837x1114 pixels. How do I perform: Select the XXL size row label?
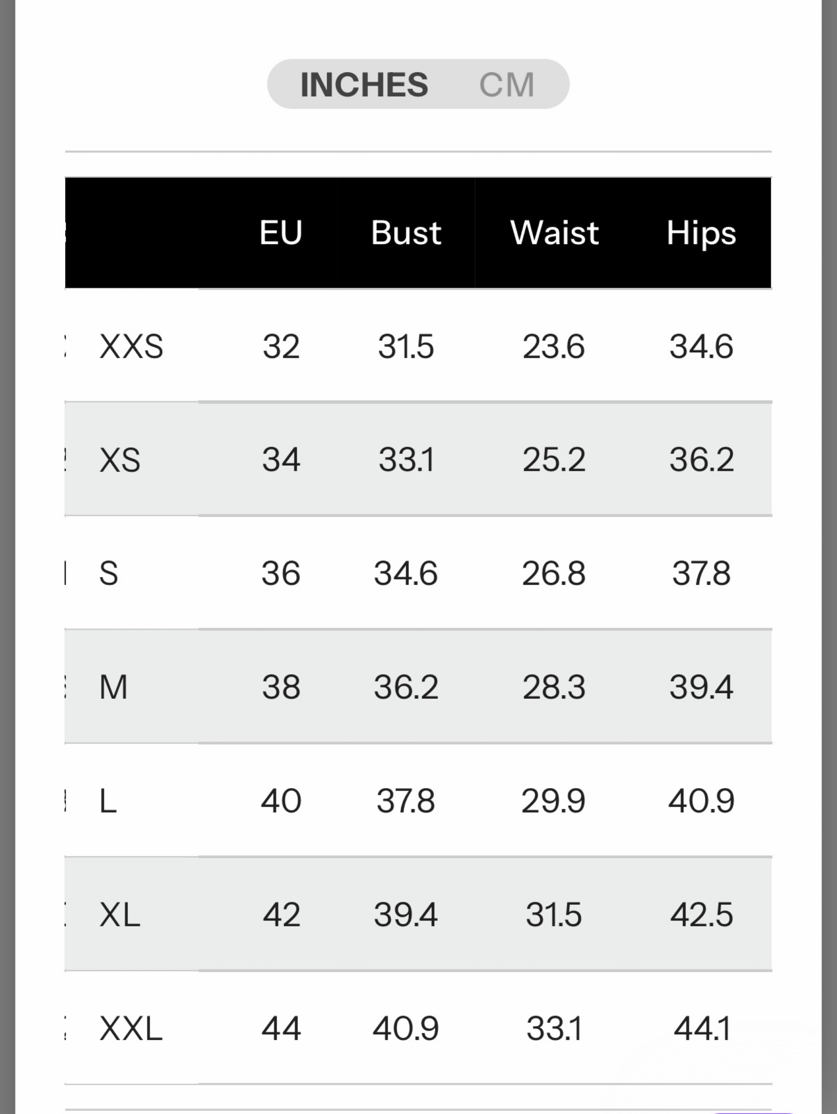point(131,1028)
